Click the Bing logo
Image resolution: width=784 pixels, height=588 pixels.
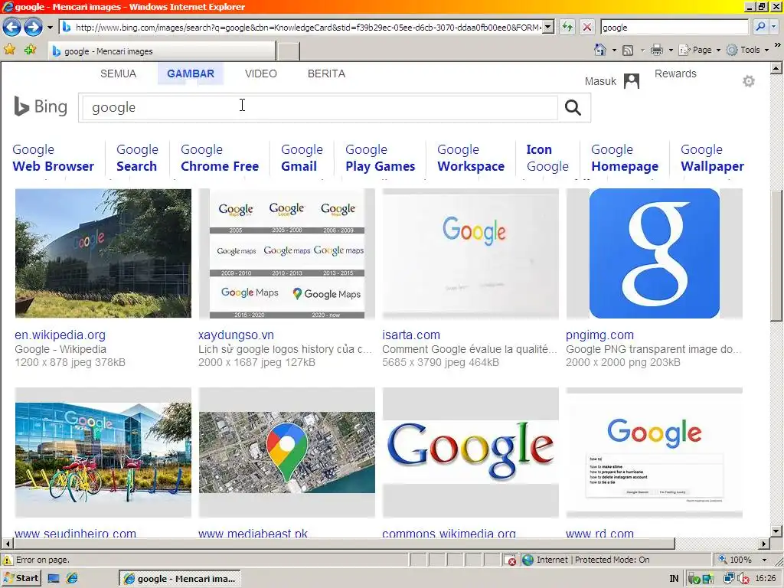(41, 106)
